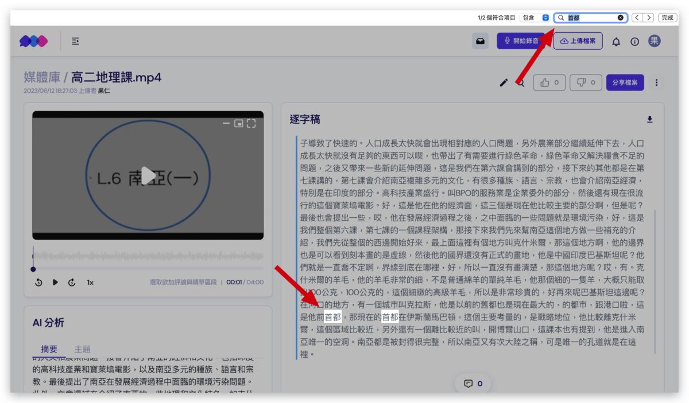Go to previous find match
This screenshot has width=689, height=403.
coord(637,18)
